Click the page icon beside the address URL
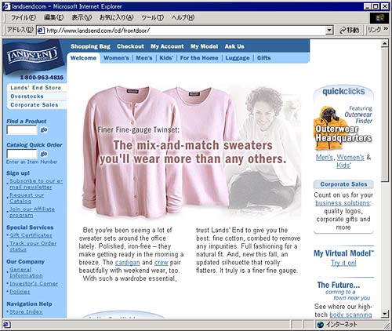This screenshot has height=331, width=392. tap(41, 31)
